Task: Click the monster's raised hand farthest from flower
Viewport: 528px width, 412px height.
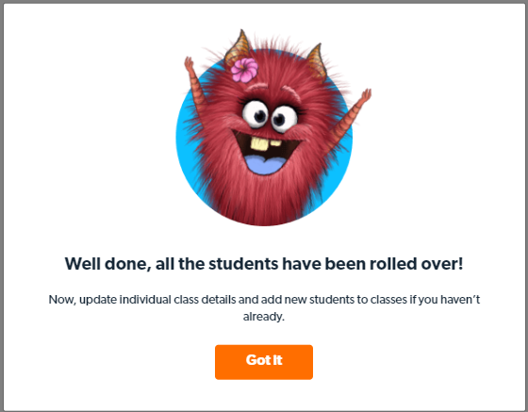Action: pos(366,95)
